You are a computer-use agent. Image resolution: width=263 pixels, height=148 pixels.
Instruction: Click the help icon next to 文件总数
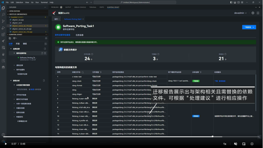tap(92, 54)
